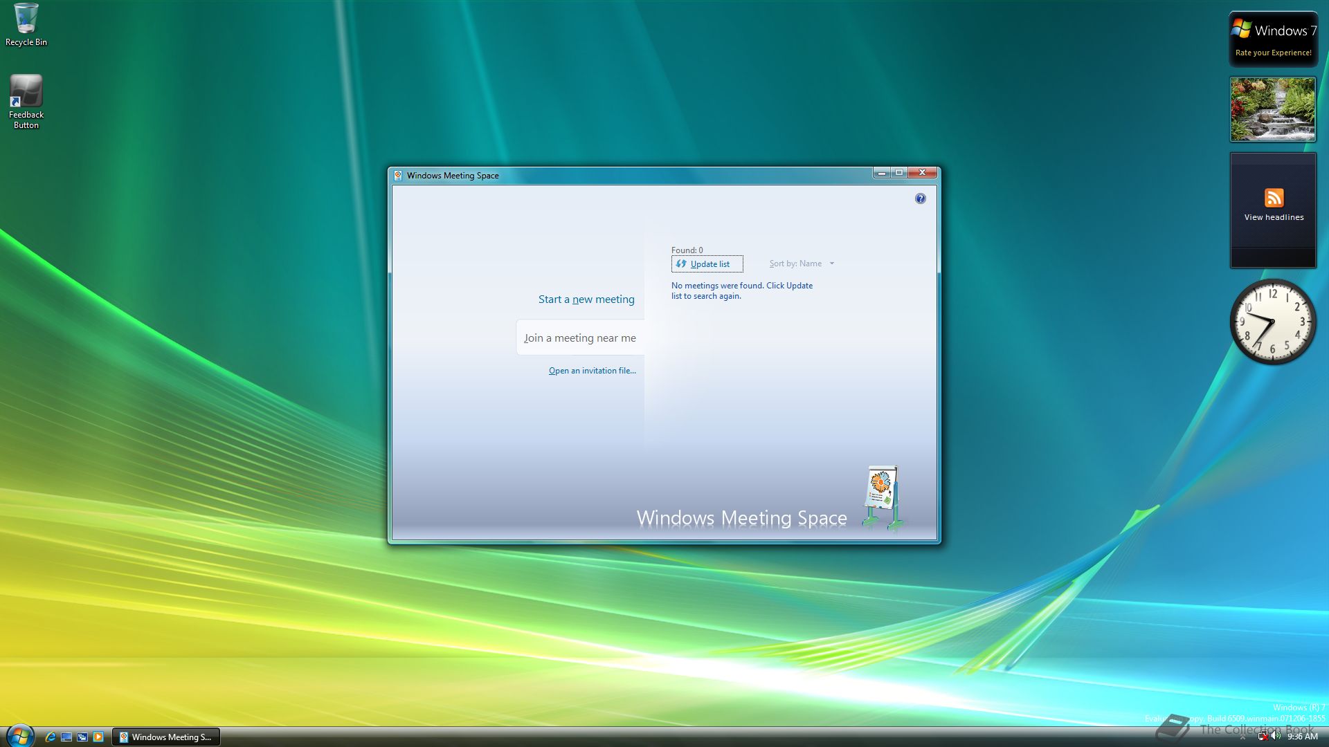1329x747 pixels.
Task: Select Join a meeting near me
Action: coord(580,338)
